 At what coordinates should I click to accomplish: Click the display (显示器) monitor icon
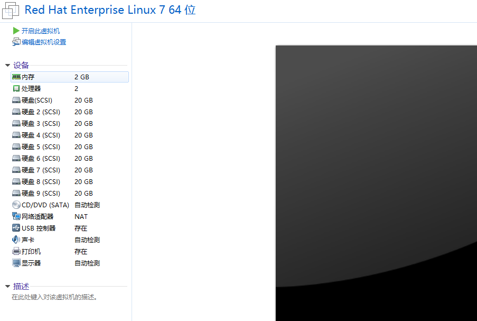coord(16,263)
